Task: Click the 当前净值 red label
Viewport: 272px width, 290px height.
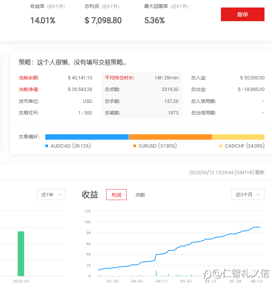Action: (29, 90)
